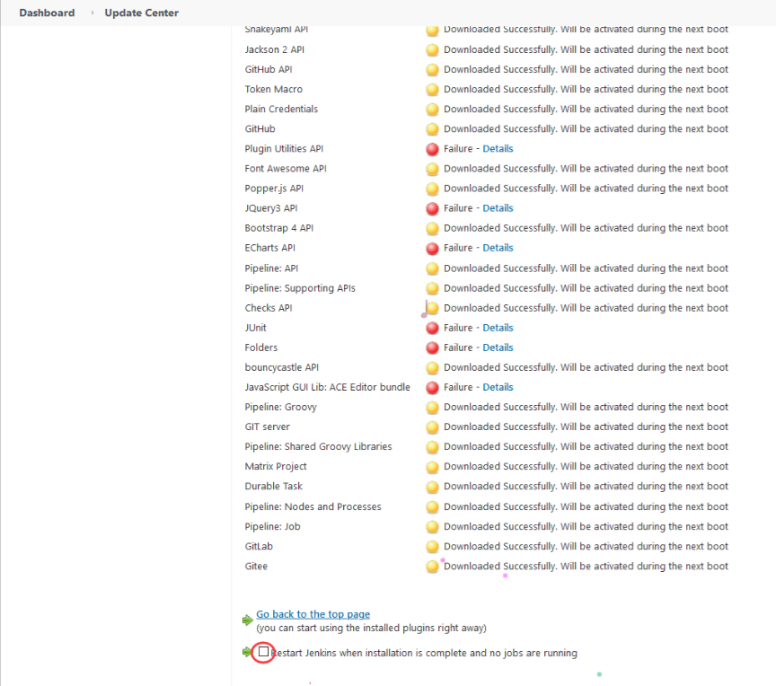Click the red failure ball for JUnit
Viewport: 776px width, 686px height.
[x=432, y=328]
